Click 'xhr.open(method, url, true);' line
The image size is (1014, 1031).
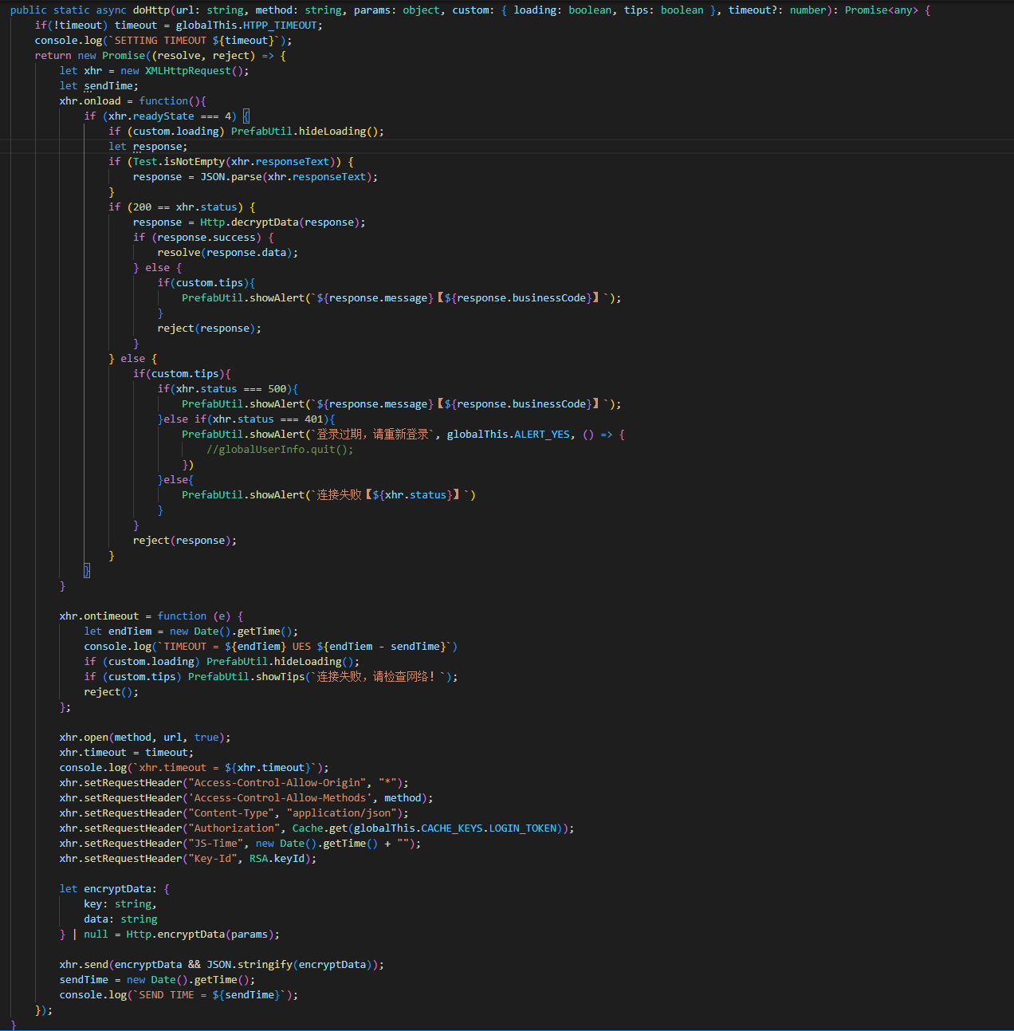(x=145, y=738)
